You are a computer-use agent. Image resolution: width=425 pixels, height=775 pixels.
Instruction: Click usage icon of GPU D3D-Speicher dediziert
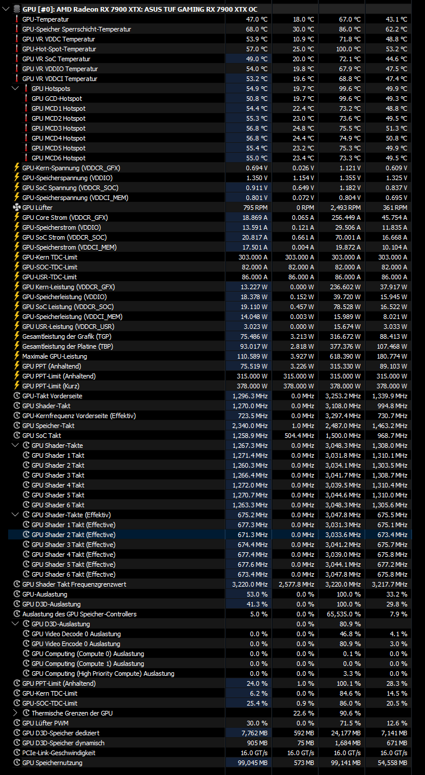coord(17,733)
